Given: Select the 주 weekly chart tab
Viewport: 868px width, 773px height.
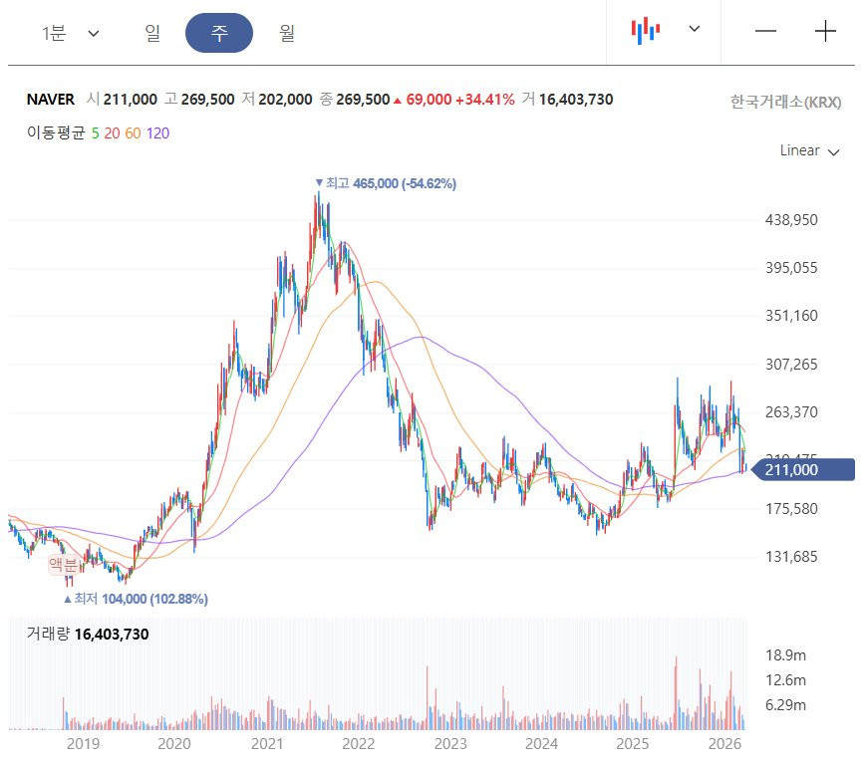Looking at the screenshot, I should point(219,33).
